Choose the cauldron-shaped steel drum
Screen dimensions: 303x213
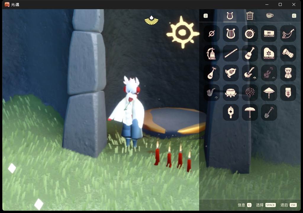click(x=231, y=93)
